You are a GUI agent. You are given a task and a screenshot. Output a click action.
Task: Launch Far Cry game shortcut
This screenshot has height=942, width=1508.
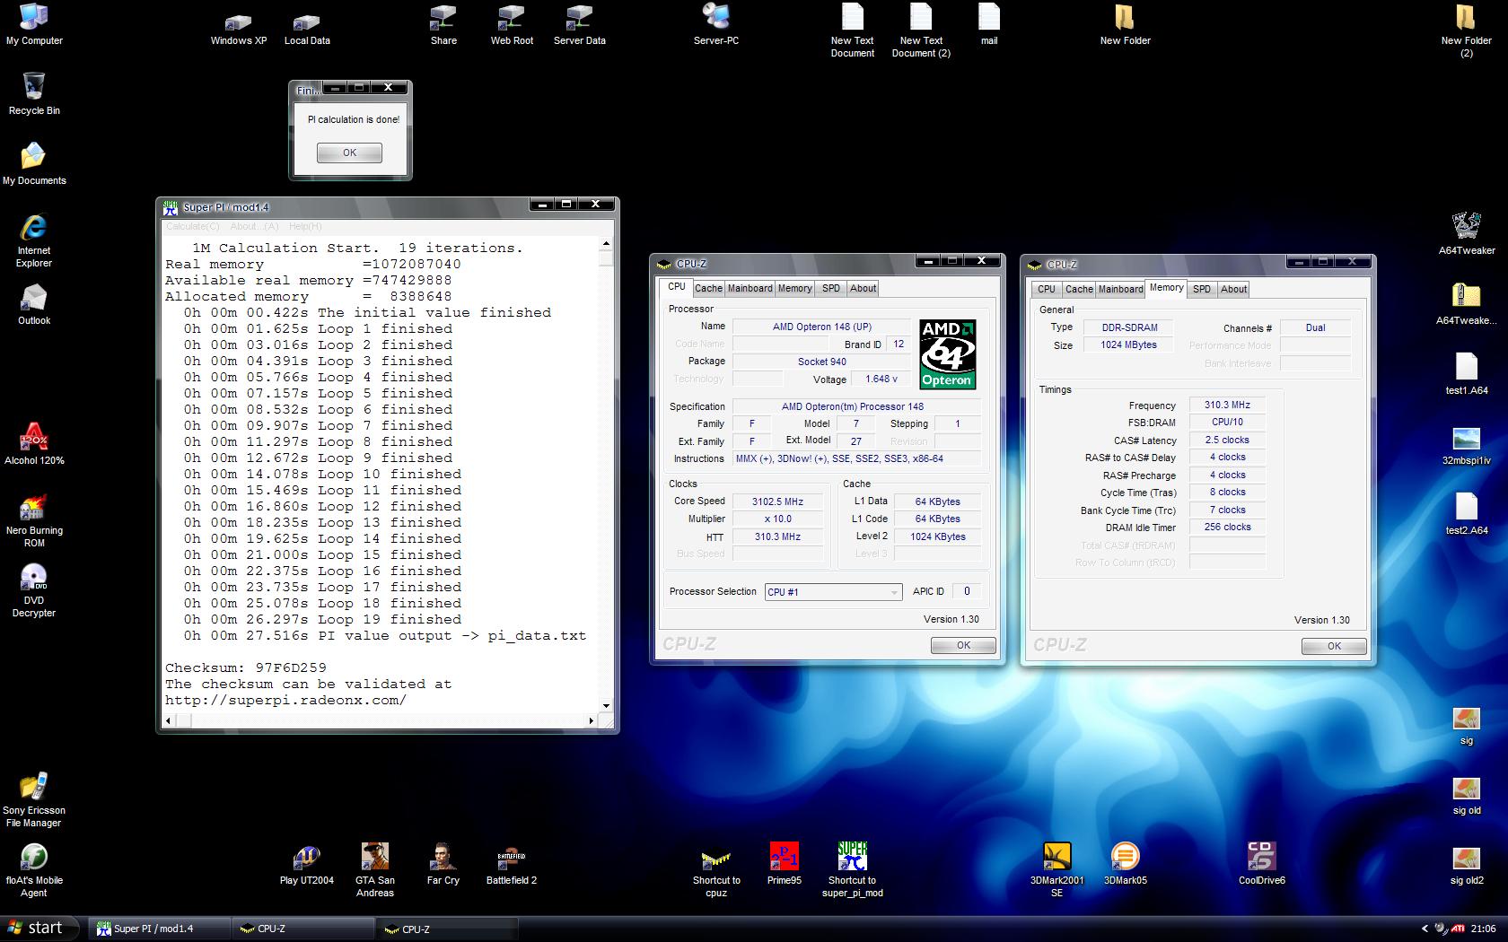pyautogui.click(x=443, y=864)
